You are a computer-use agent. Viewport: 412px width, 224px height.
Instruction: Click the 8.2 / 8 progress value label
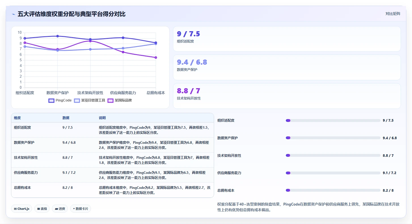[x=388, y=191]
